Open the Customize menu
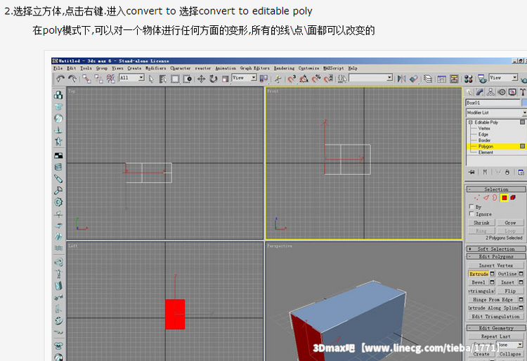This screenshot has height=361, width=527. [308, 68]
